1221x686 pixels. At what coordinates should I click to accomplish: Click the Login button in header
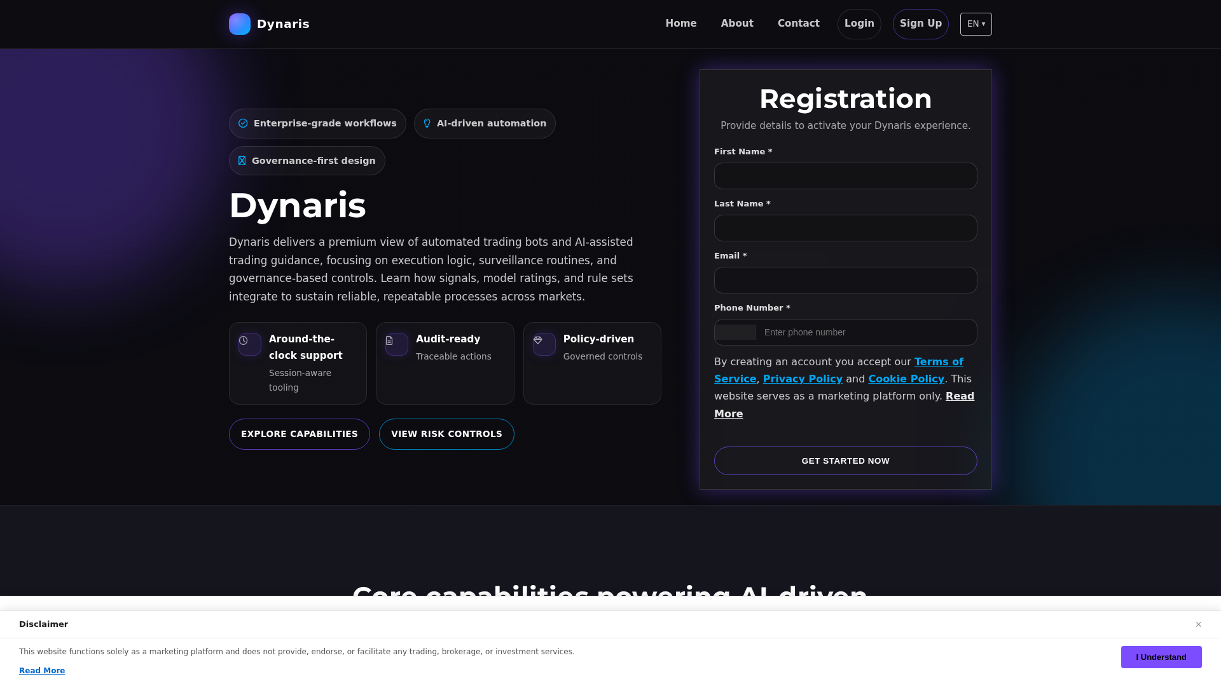(x=859, y=24)
